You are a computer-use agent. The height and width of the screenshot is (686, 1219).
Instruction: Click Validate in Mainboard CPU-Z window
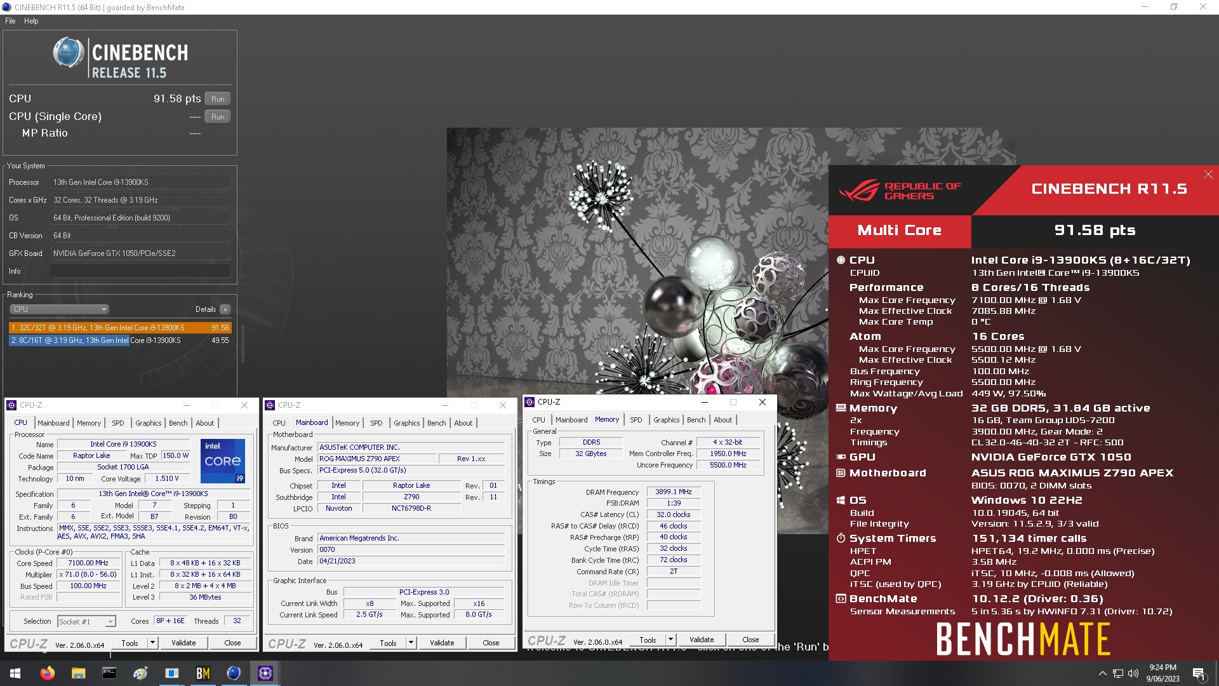[442, 643]
